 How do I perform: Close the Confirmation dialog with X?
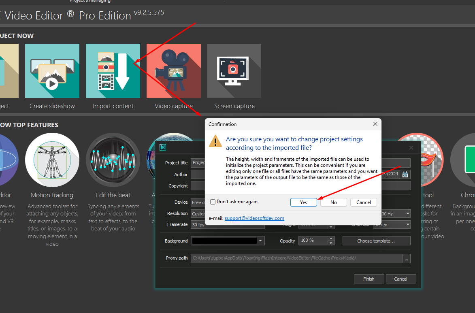(375, 124)
